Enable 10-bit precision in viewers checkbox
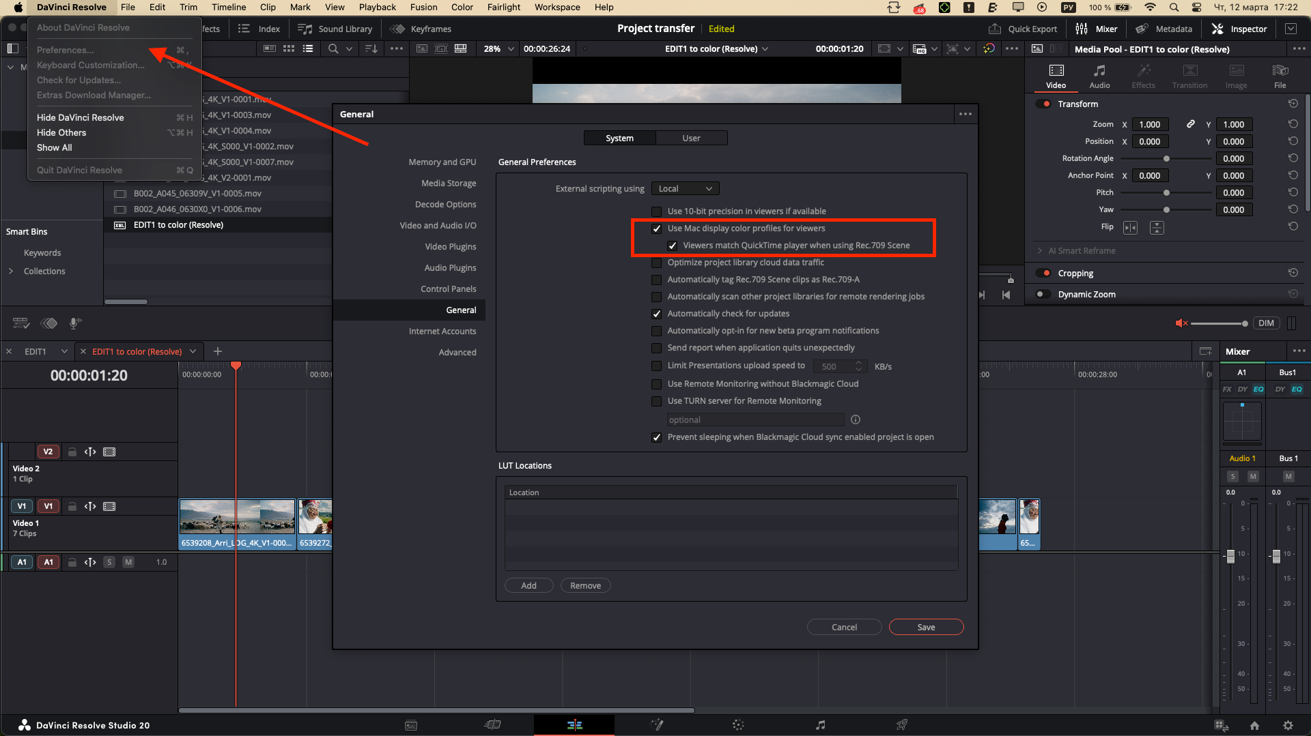 (656, 211)
